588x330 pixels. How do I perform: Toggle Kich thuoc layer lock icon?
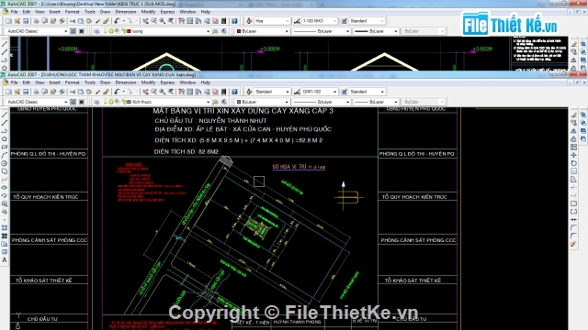click(x=123, y=102)
